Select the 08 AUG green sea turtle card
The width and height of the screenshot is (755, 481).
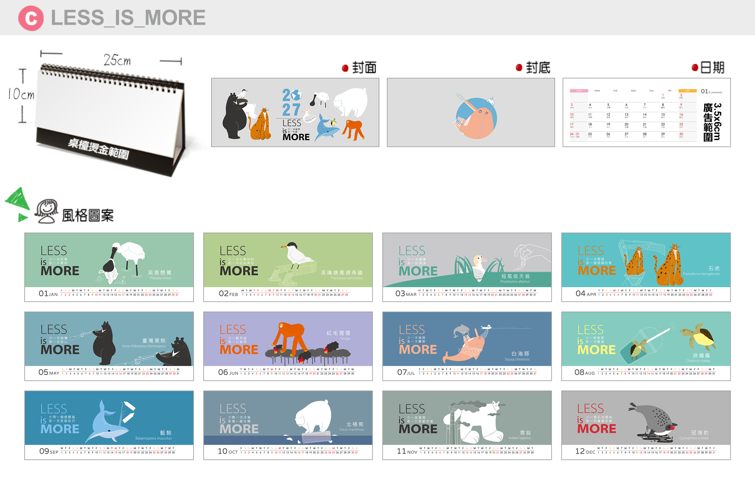pyautogui.click(x=646, y=346)
